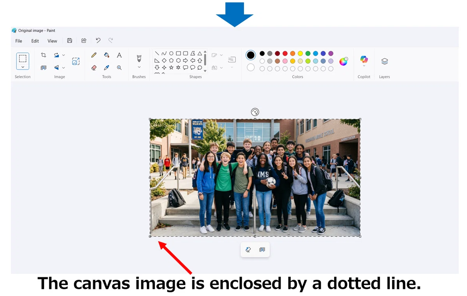
Task: Pick the red color swatch
Action: tap(285, 53)
